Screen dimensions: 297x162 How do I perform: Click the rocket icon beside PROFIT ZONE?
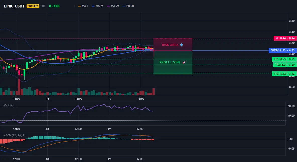coord(184,62)
